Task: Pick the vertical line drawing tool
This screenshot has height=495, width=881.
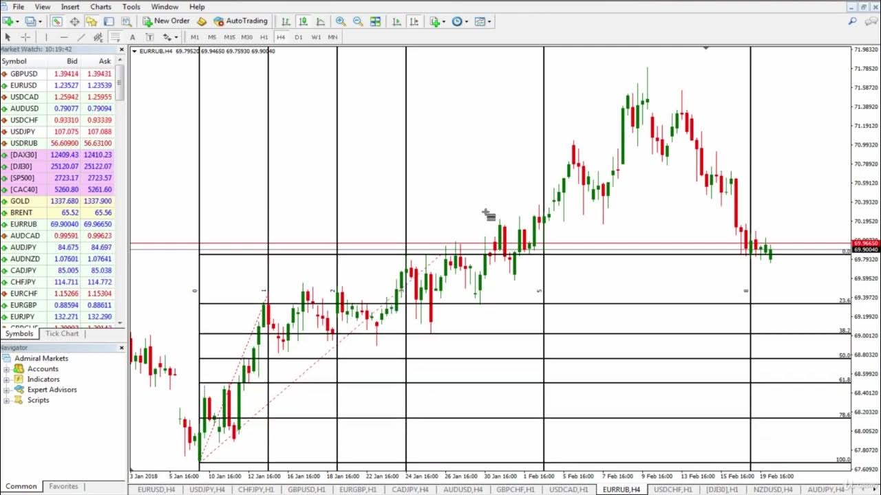Action: pyautogui.click(x=46, y=37)
